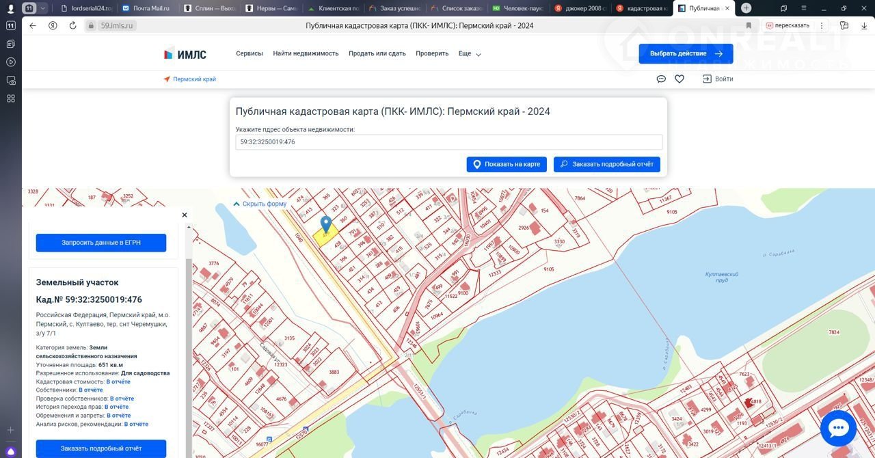Open tab groups dropdown arrow in tab bar
Image resolution: width=875 pixels, height=458 pixels.
[x=44, y=8]
